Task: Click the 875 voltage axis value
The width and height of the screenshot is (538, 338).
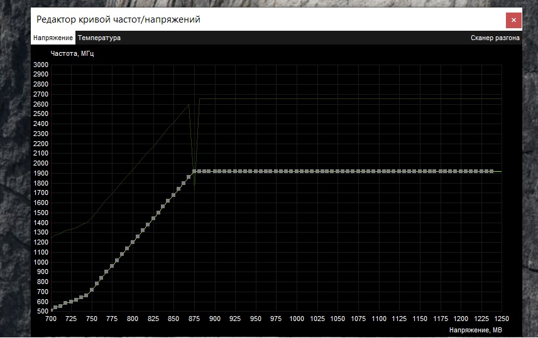Action: [x=194, y=319]
